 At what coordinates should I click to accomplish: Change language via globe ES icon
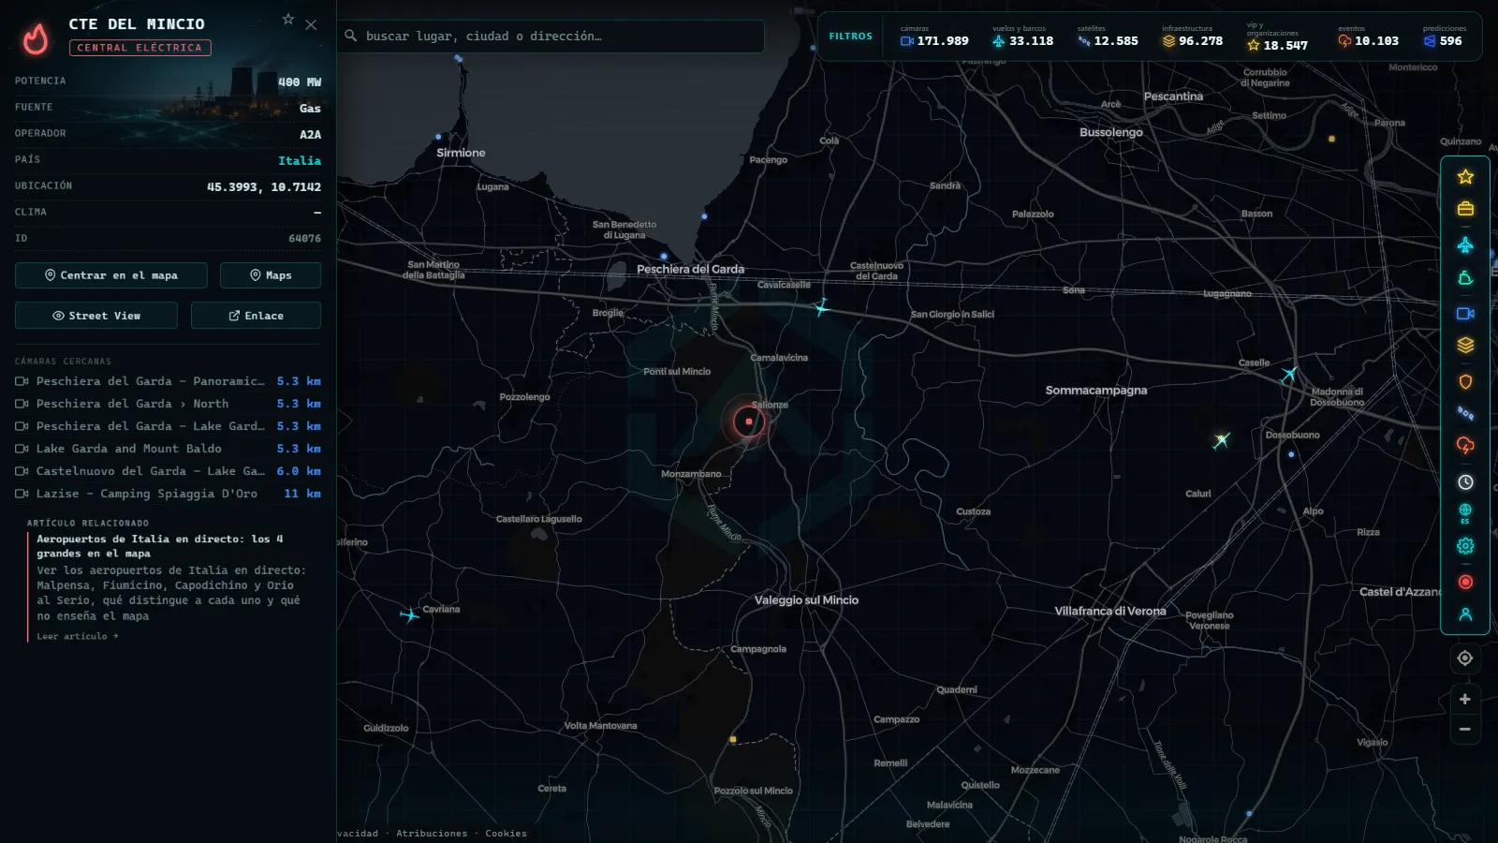[1465, 513]
